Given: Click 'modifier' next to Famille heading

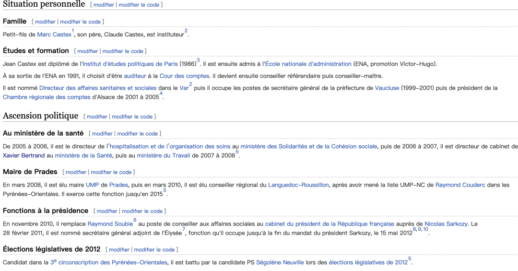Looking at the screenshot, I should [45, 22].
